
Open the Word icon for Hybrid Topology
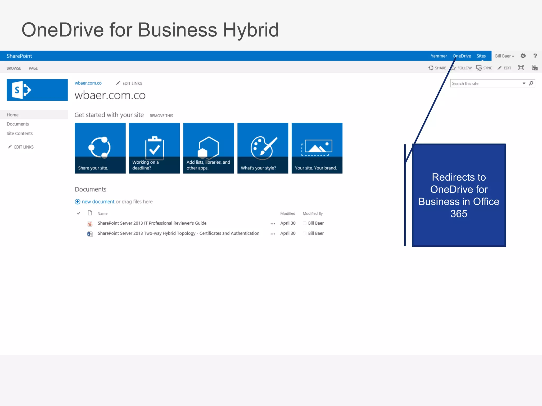(x=90, y=233)
